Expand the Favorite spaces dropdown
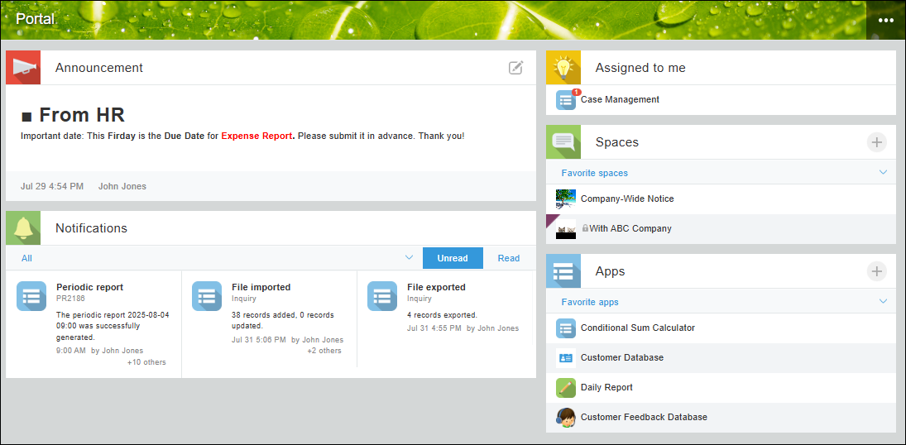Screen dimensions: 906x445 [x=883, y=173]
